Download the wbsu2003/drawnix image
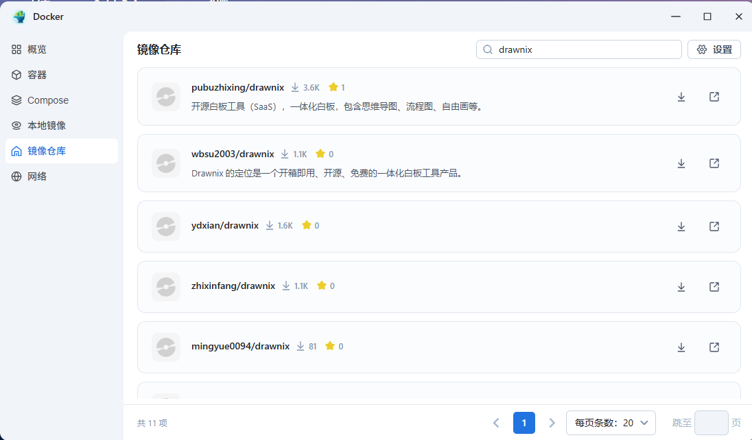Image resolution: width=752 pixels, height=440 pixels. [681, 163]
